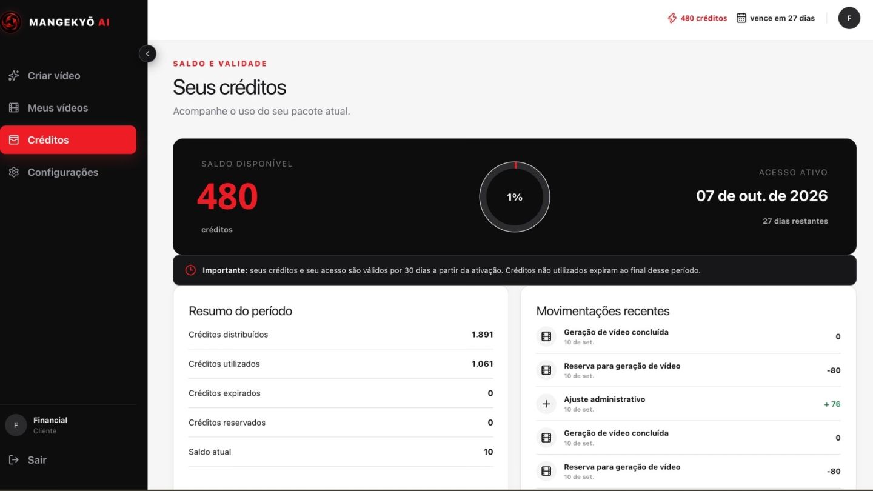This screenshot has height=491, width=873.
Task: Click the Acompanhe o uso do seu pacote subtitle
Action: pos(261,112)
